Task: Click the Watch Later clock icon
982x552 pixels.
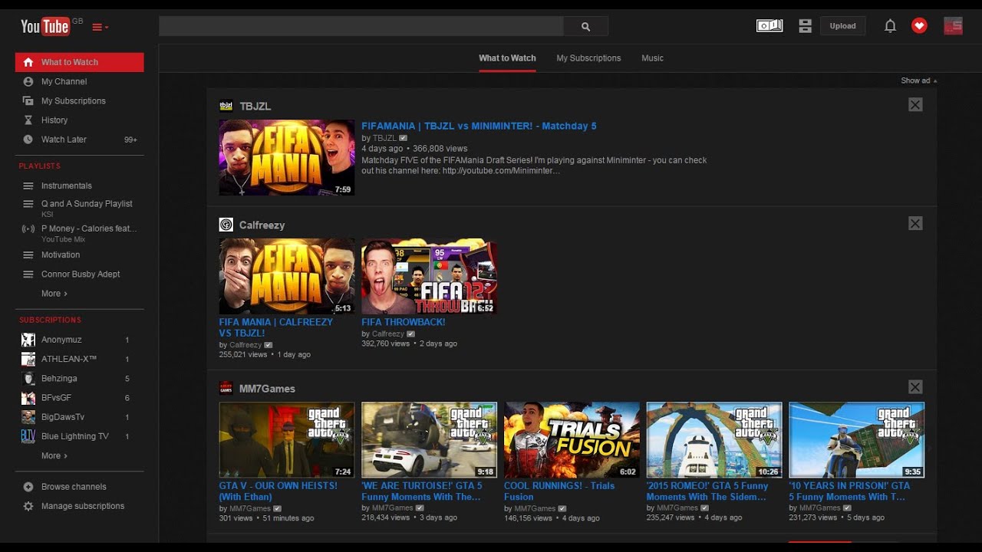Action: click(28, 140)
